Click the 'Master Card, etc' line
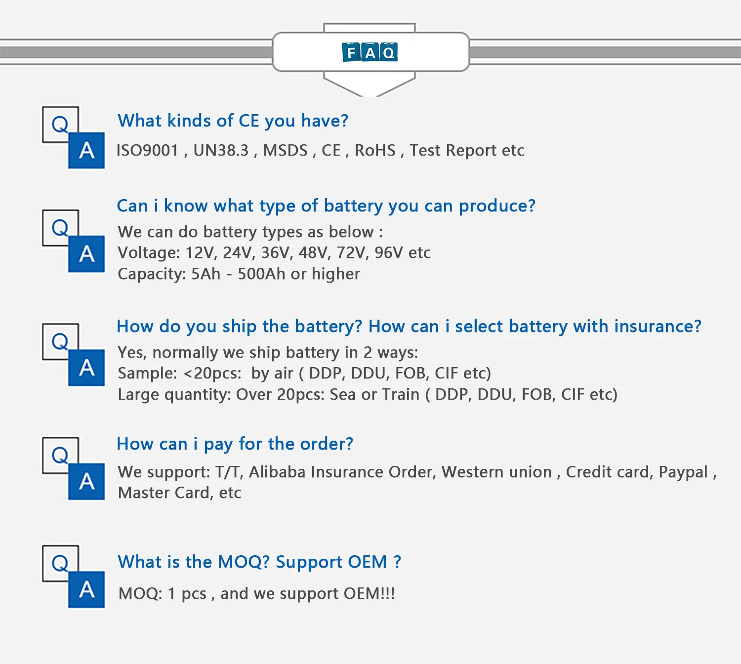This screenshot has width=741, height=664. point(179,493)
